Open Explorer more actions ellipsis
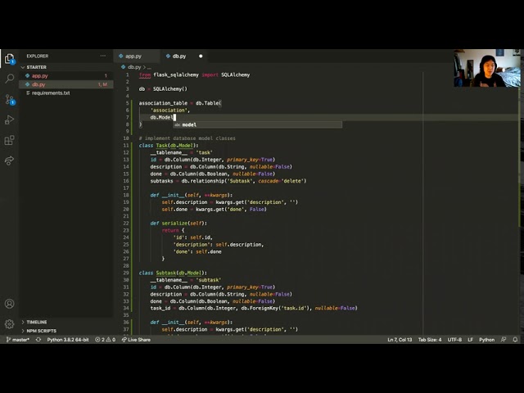The width and height of the screenshot is (524, 393). (102, 56)
